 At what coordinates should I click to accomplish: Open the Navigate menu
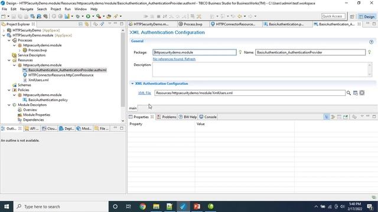[x=27, y=9]
